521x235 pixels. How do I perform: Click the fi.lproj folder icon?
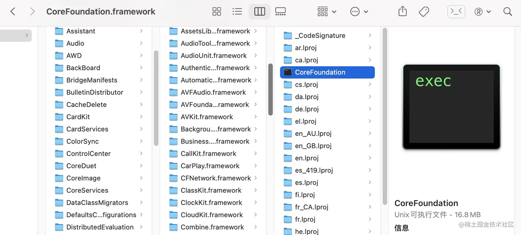point(288,195)
